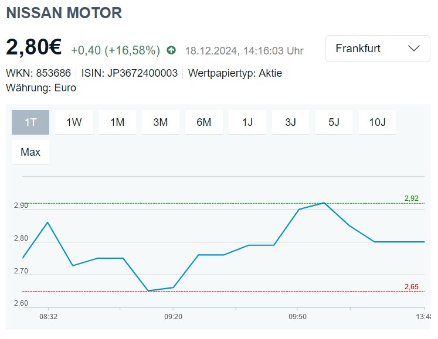The height and width of the screenshot is (339, 438).
Task: Switch chart to 10J range
Action: (x=378, y=122)
